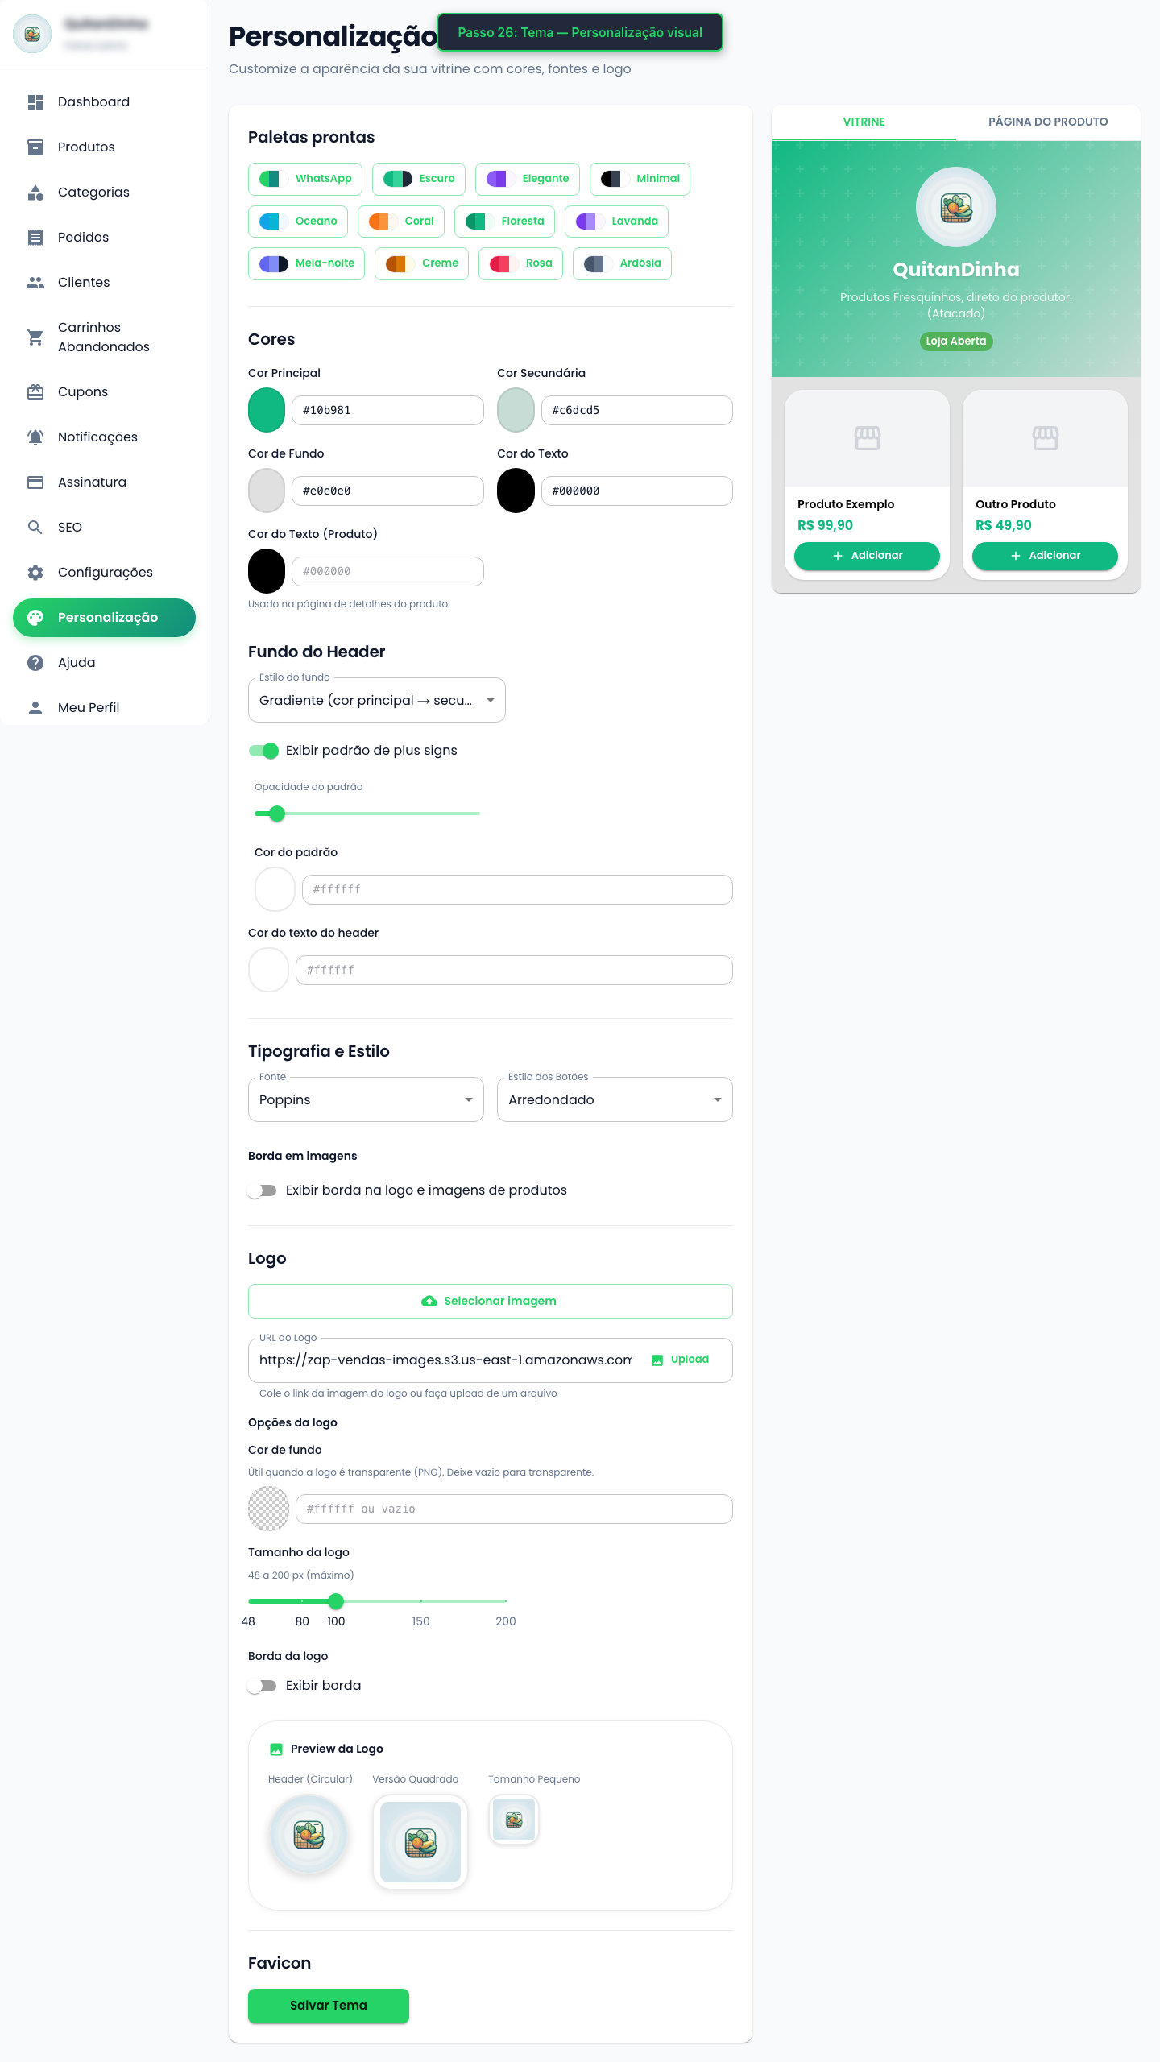Image resolution: width=1160 pixels, height=2062 pixels.
Task: Turn on Exibir borda for the logo
Action: [263, 1685]
